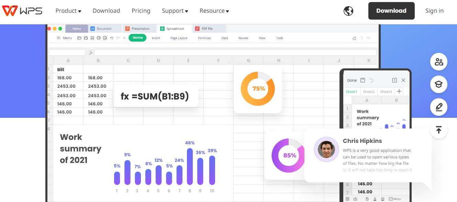457x202 pixels.
Task: Click the fx insert function icon
Action: (x=91, y=53)
